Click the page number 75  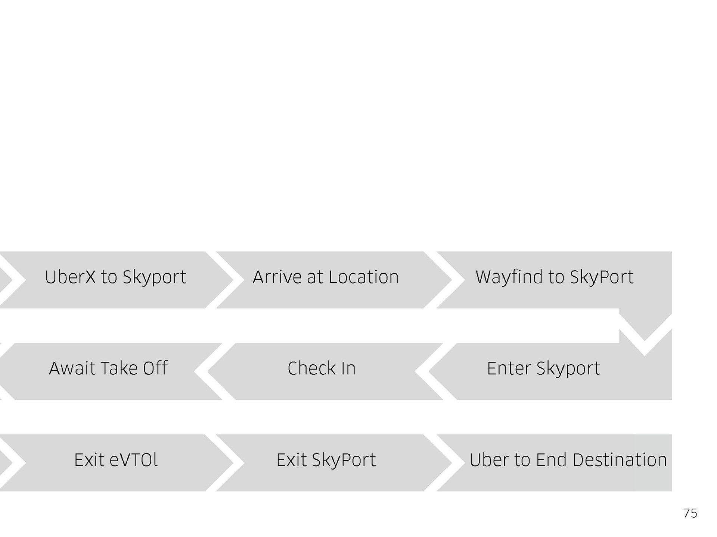(690, 514)
